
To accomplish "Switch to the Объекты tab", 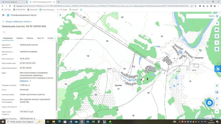I will (x=30, y=38).
